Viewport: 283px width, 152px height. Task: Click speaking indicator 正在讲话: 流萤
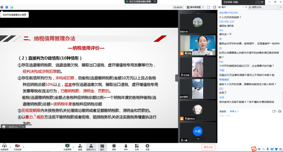point(231,2)
